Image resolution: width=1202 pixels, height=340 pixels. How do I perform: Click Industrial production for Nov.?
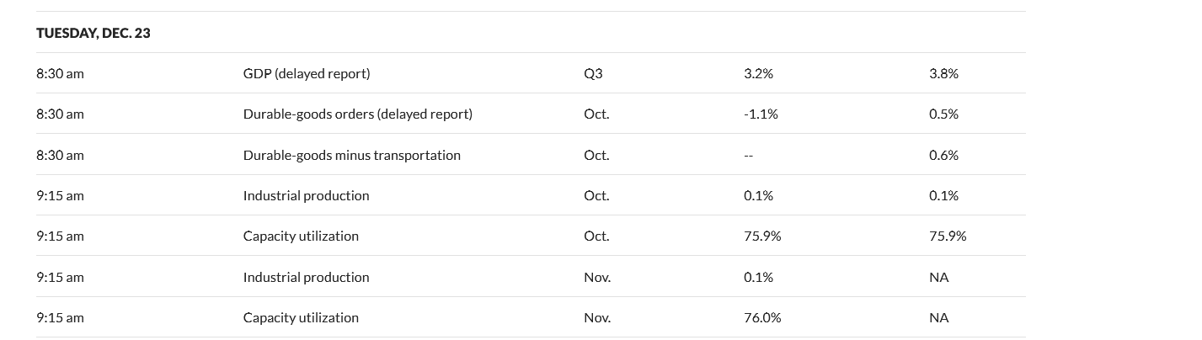tap(306, 277)
